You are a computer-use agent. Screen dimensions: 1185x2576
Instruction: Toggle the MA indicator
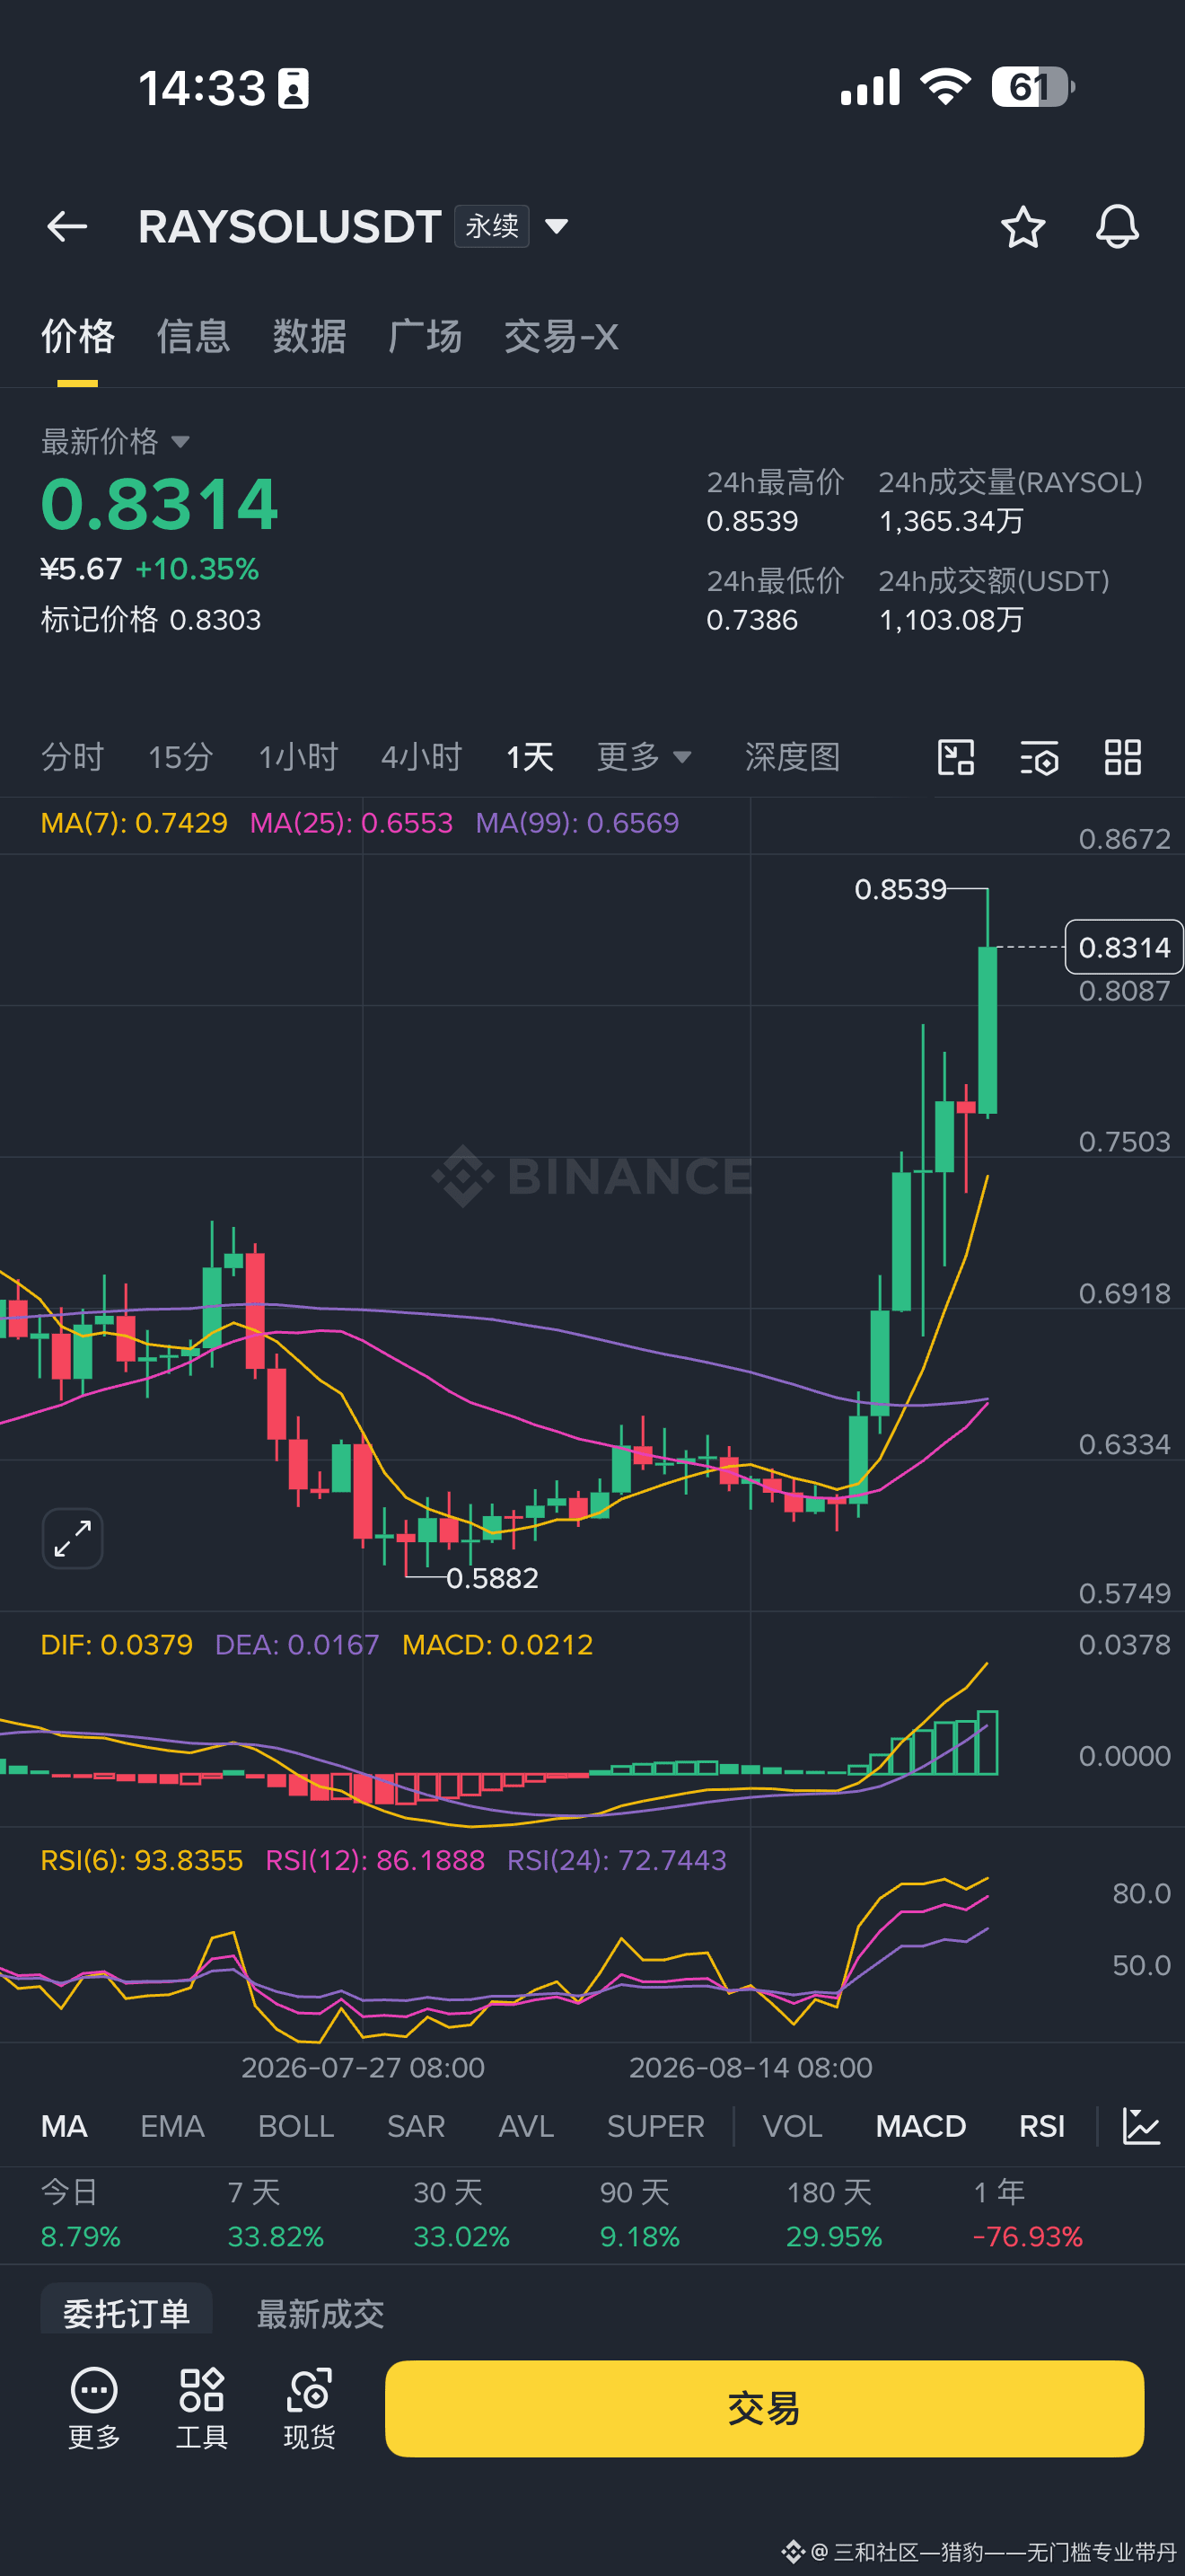(x=64, y=2126)
